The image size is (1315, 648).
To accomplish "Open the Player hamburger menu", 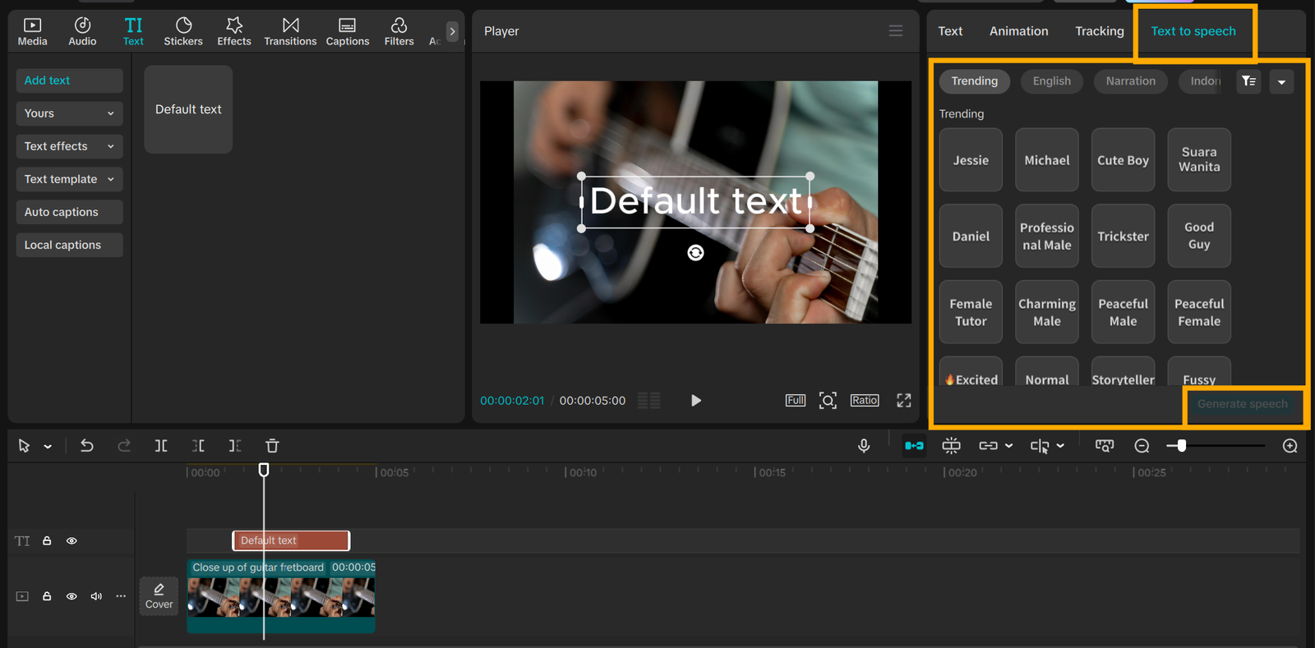I will click(x=896, y=30).
